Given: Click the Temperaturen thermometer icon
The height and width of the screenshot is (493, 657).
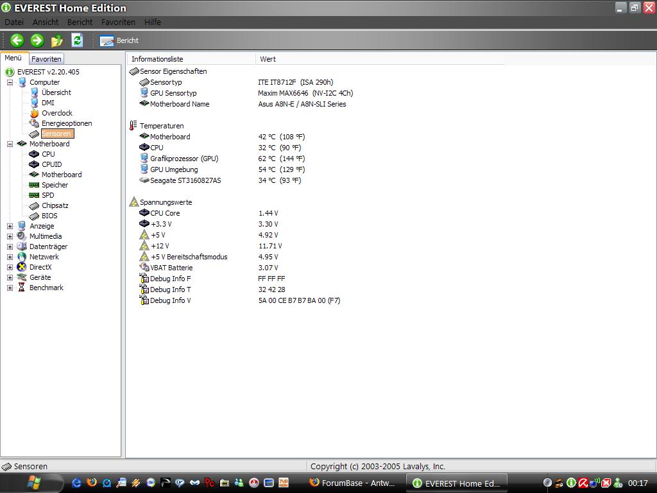Looking at the screenshot, I should click(x=133, y=126).
